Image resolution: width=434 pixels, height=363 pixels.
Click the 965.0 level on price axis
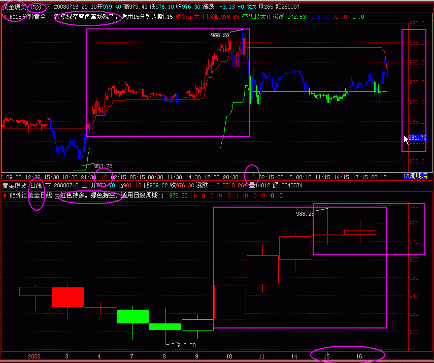[x=417, y=122]
